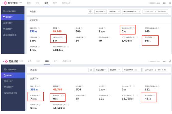
Task: Click the 5,813.00 order amount value
Action: click(x=58, y=50)
